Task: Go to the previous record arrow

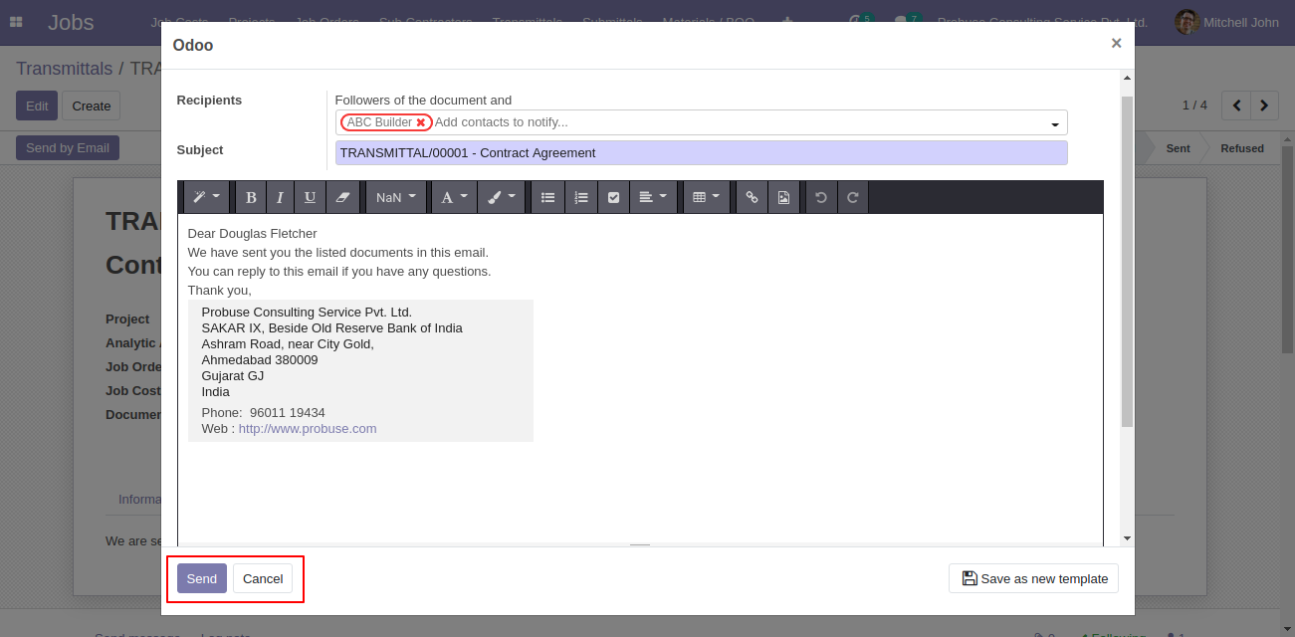Action: [1236, 105]
